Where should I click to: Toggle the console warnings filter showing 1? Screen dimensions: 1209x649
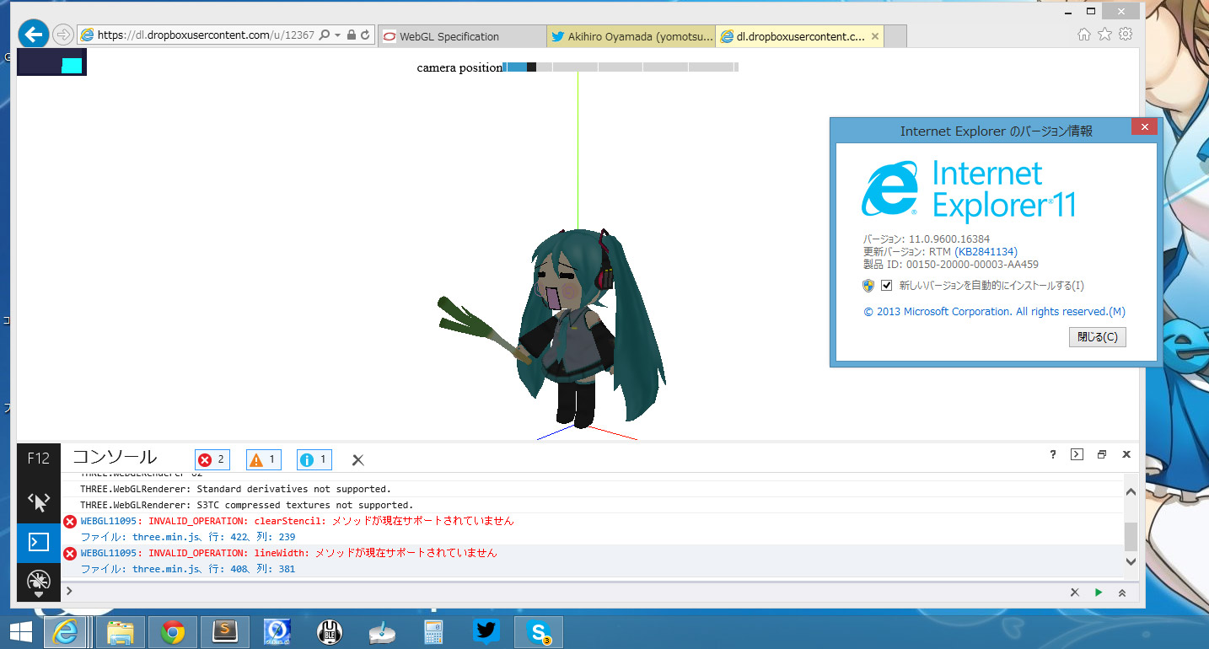click(263, 459)
